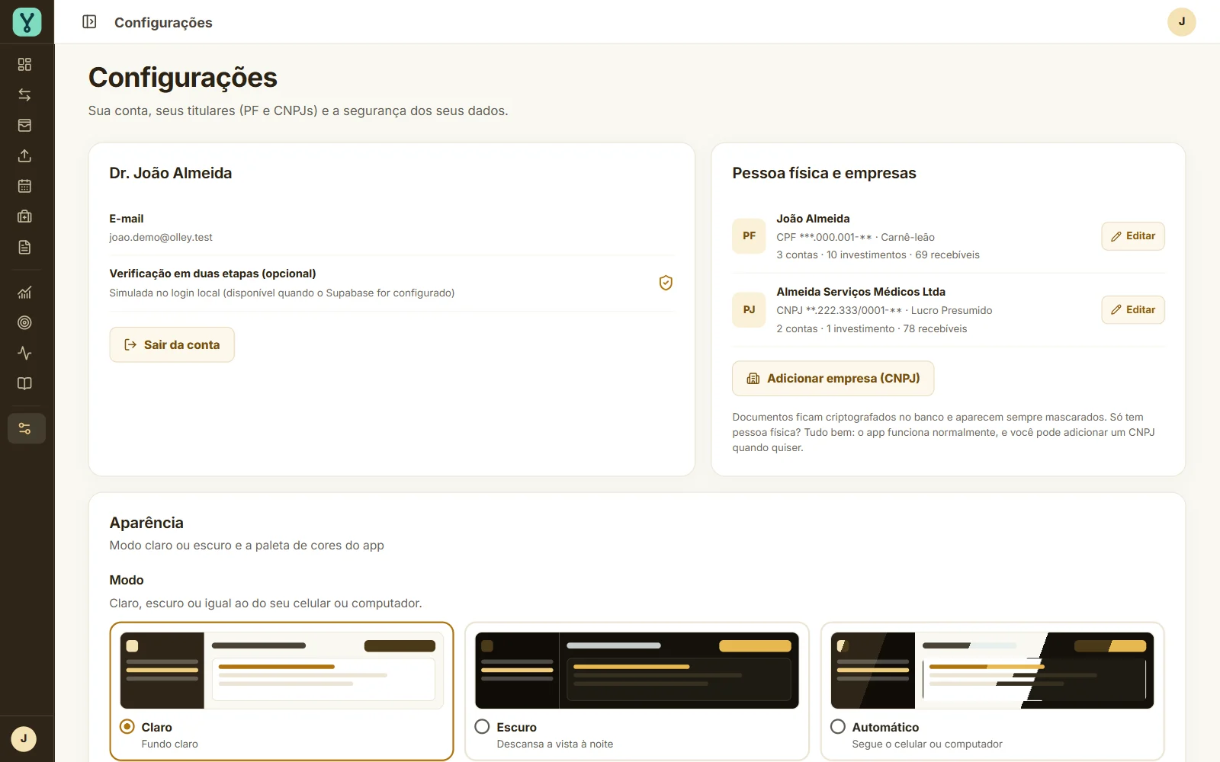Image resolution: width=1220 pixels, height=762 pixels.
Task: Open the upload icon in sidebar
Action: [24, 155]
